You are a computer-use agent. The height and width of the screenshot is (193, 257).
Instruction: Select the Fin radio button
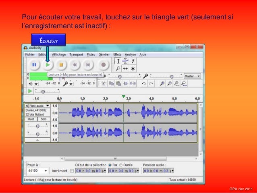point(110,165)
